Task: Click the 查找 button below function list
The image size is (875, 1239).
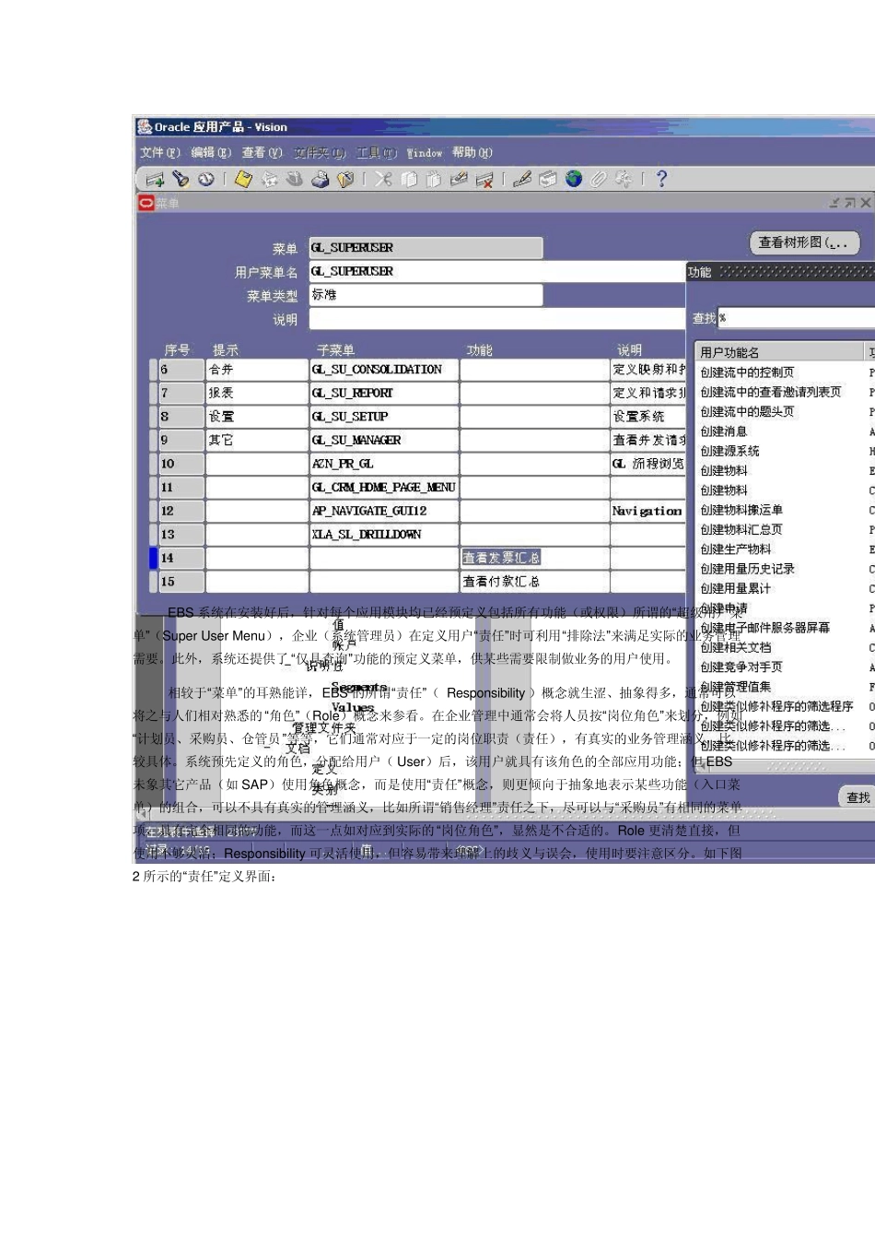Action: (x=858, y=797)
